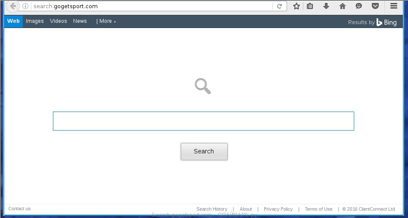408x218 pixels.
Task: Go to the browser home page
Action: 343,6
